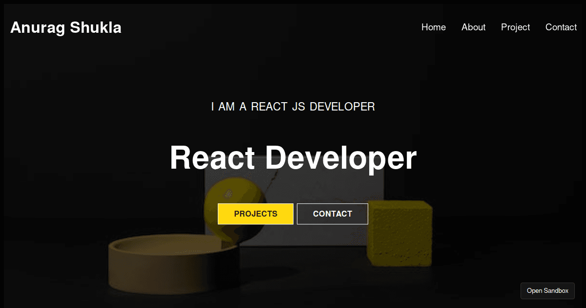
Task: Select Project in the navigation bar
Action: (x=515, y=27)
